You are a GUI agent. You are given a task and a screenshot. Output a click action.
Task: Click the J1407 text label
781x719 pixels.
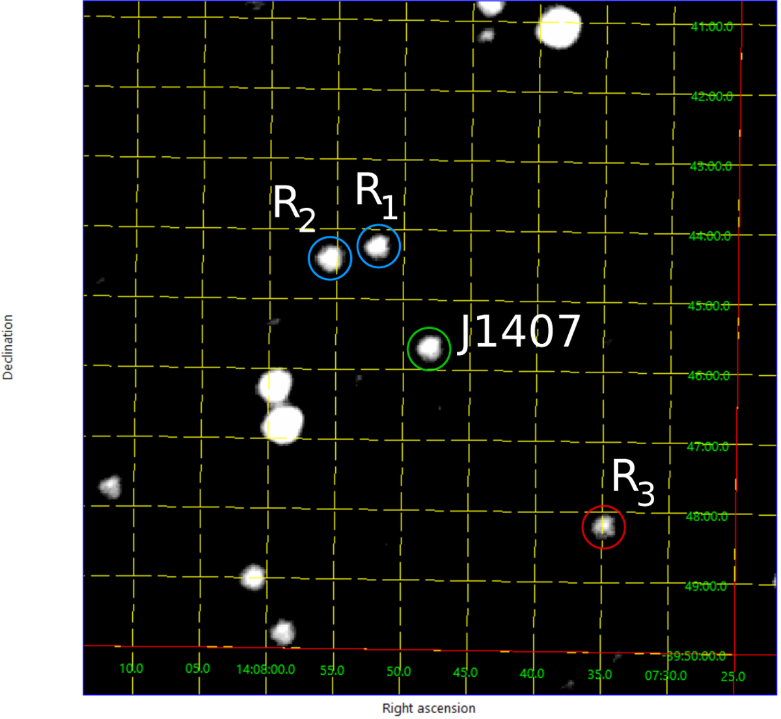coord(519,332)
